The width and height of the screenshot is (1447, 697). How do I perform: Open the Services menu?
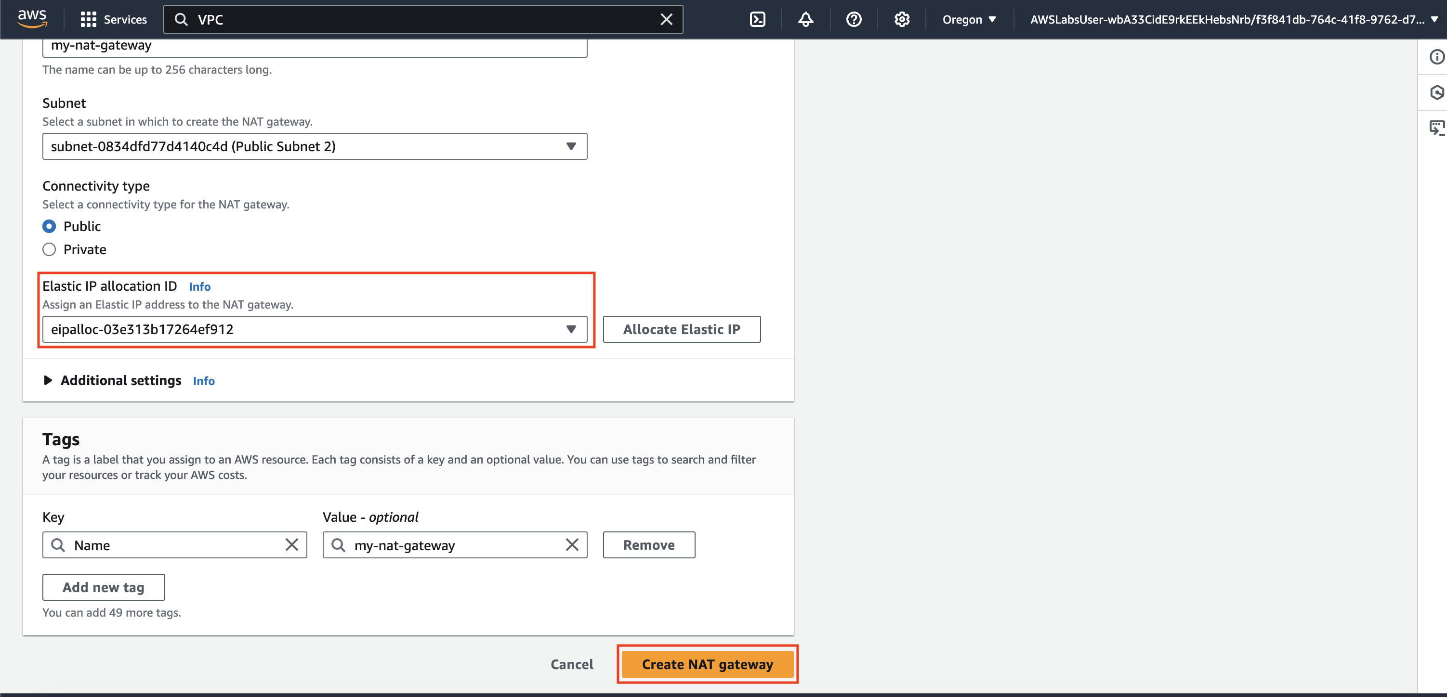pos(114,20)
